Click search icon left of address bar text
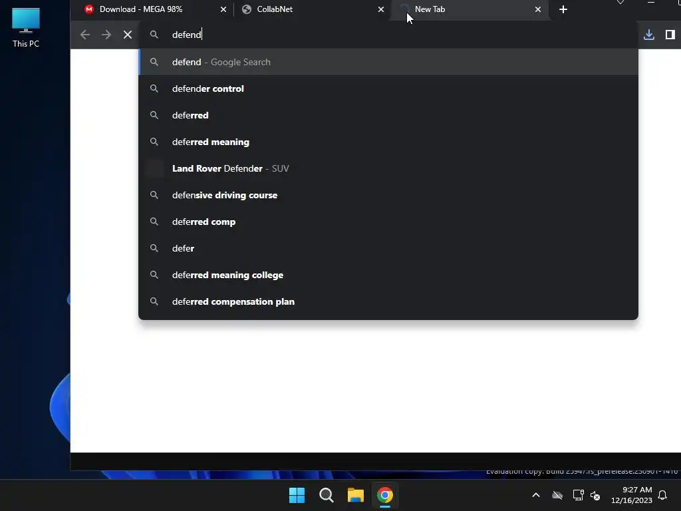The height and width of the screenshot is (511, 681). point(154,35)
